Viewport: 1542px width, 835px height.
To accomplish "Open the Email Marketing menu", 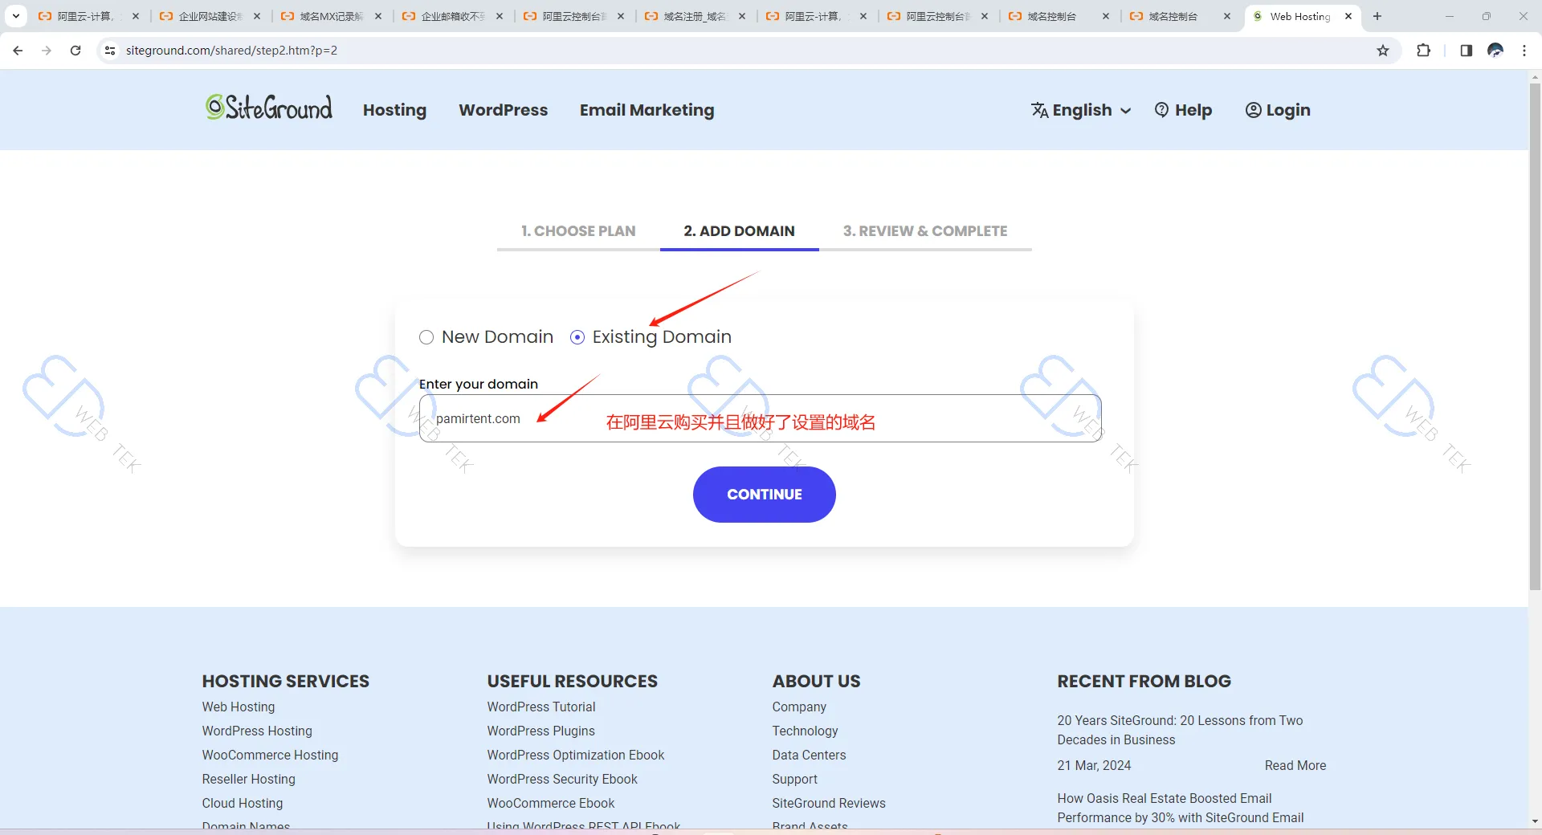I will point(647,110).
